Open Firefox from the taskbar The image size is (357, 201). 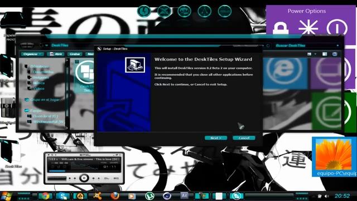click(x=115, y=196)
